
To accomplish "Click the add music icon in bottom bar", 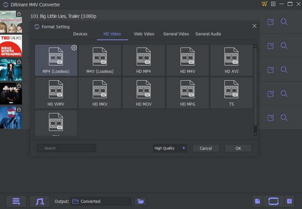I will pos(39,201).
